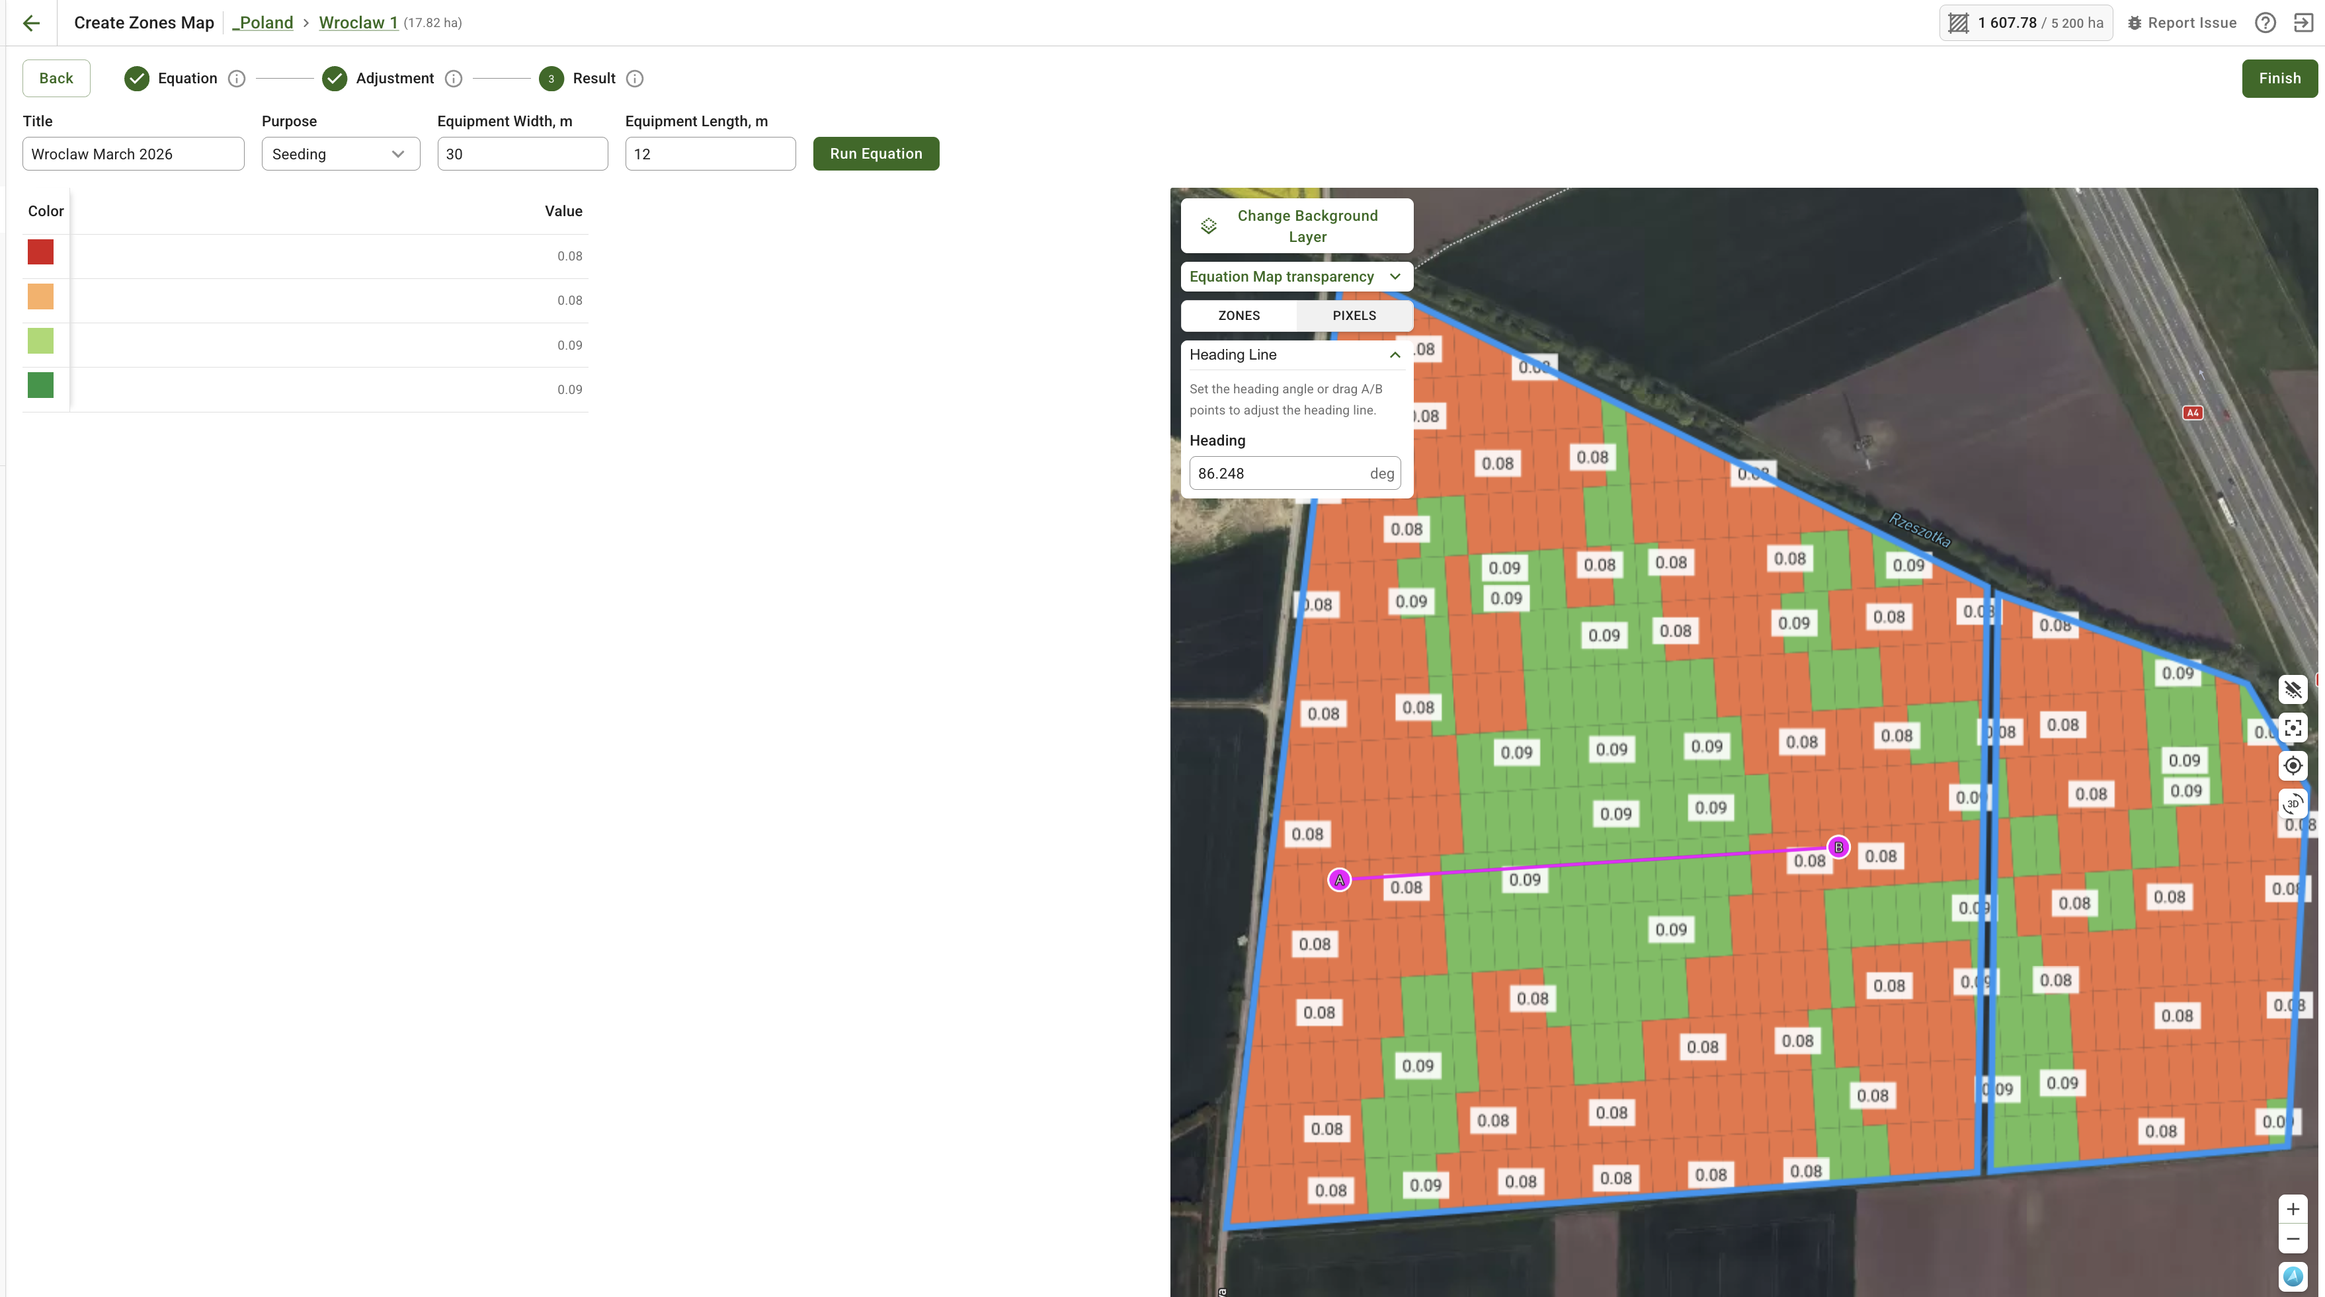Open the Purpose Seeding dropdown
The image size is (2325, 1297).
coord(341,153)
